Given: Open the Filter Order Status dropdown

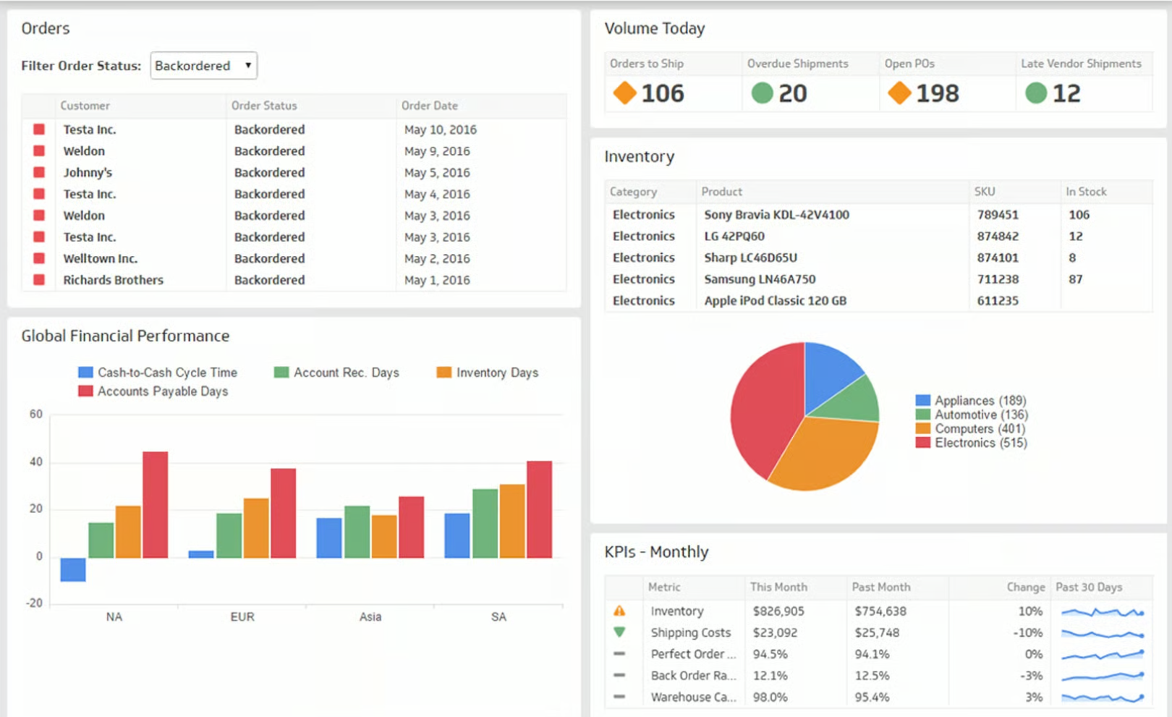Looking at the screenshot, I should (x=247, y=66).
